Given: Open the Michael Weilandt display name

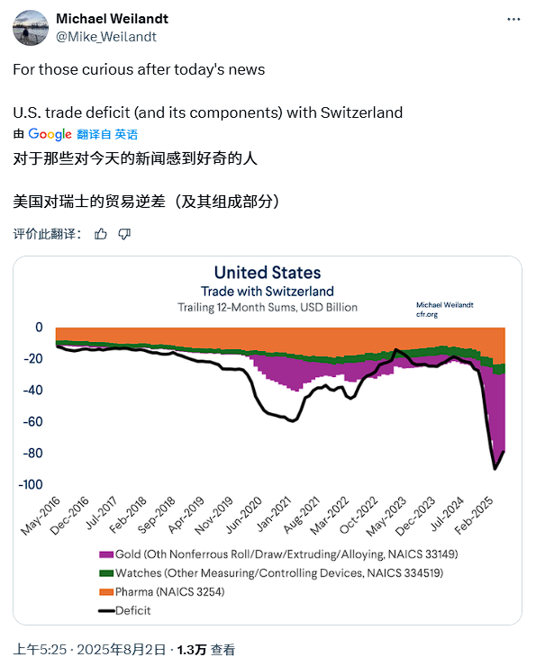Looking at the screenshot, I should pos(113,19).
